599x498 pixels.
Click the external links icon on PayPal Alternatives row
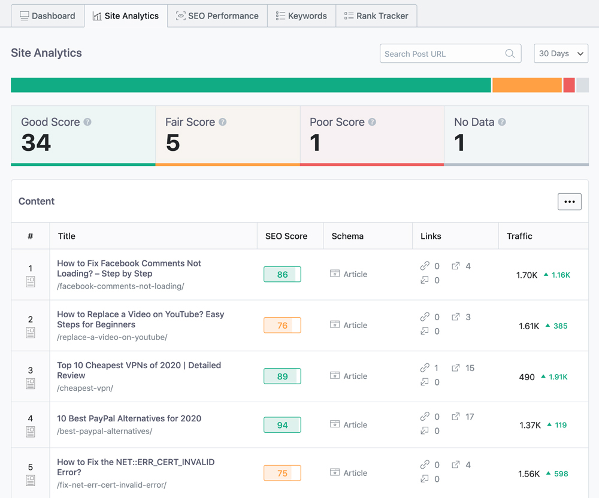coord(455,417)
